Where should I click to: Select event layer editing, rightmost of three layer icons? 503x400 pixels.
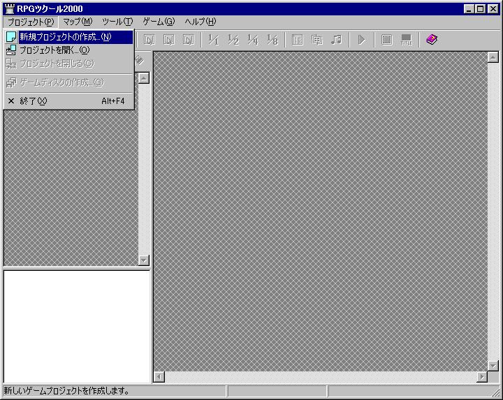click(x=189, y=40)
